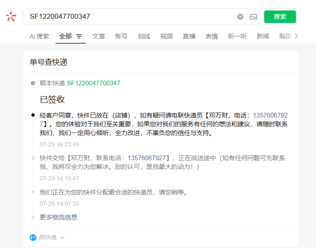Open 更多物流信息 link
316x248 pixels.
coord(59,217)
